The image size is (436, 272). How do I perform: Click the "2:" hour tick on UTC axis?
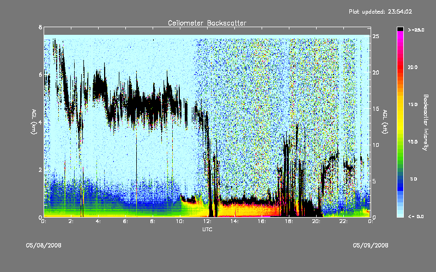(71, 221)
